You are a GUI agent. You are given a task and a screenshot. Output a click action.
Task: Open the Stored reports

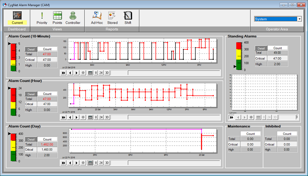point(112,18)
